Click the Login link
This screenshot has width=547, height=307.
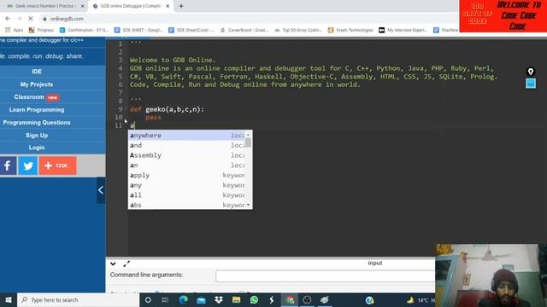(37, 148)
